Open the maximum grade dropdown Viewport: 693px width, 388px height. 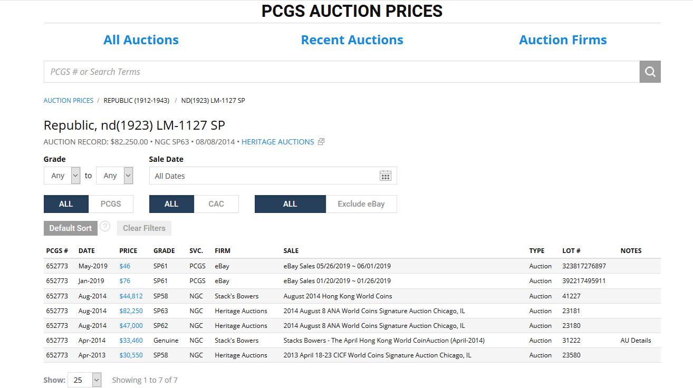[x=114, y=176]
